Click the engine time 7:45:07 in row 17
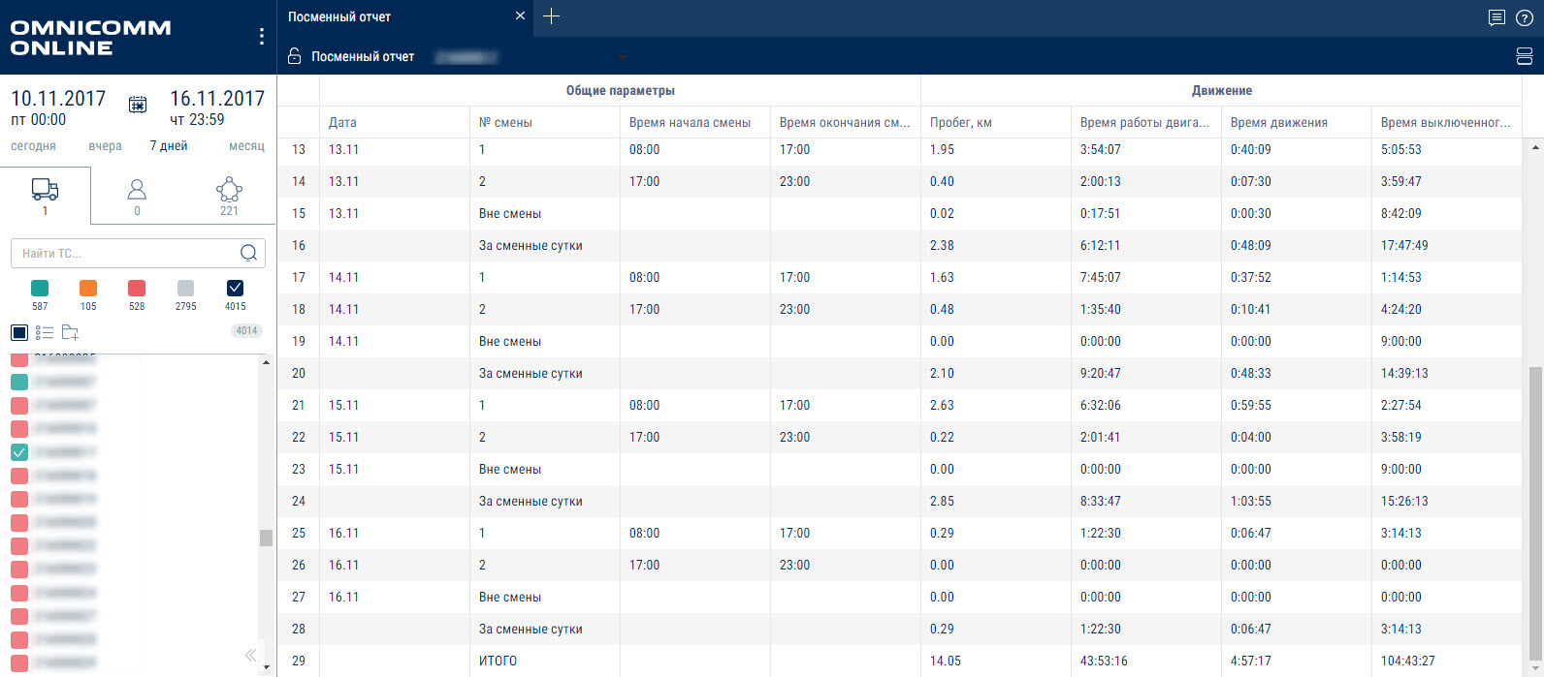This screenshot has width=1544, height=677. pos(1101,277)
